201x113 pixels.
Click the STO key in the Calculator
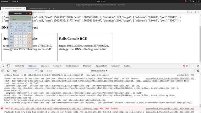(11, 36)
